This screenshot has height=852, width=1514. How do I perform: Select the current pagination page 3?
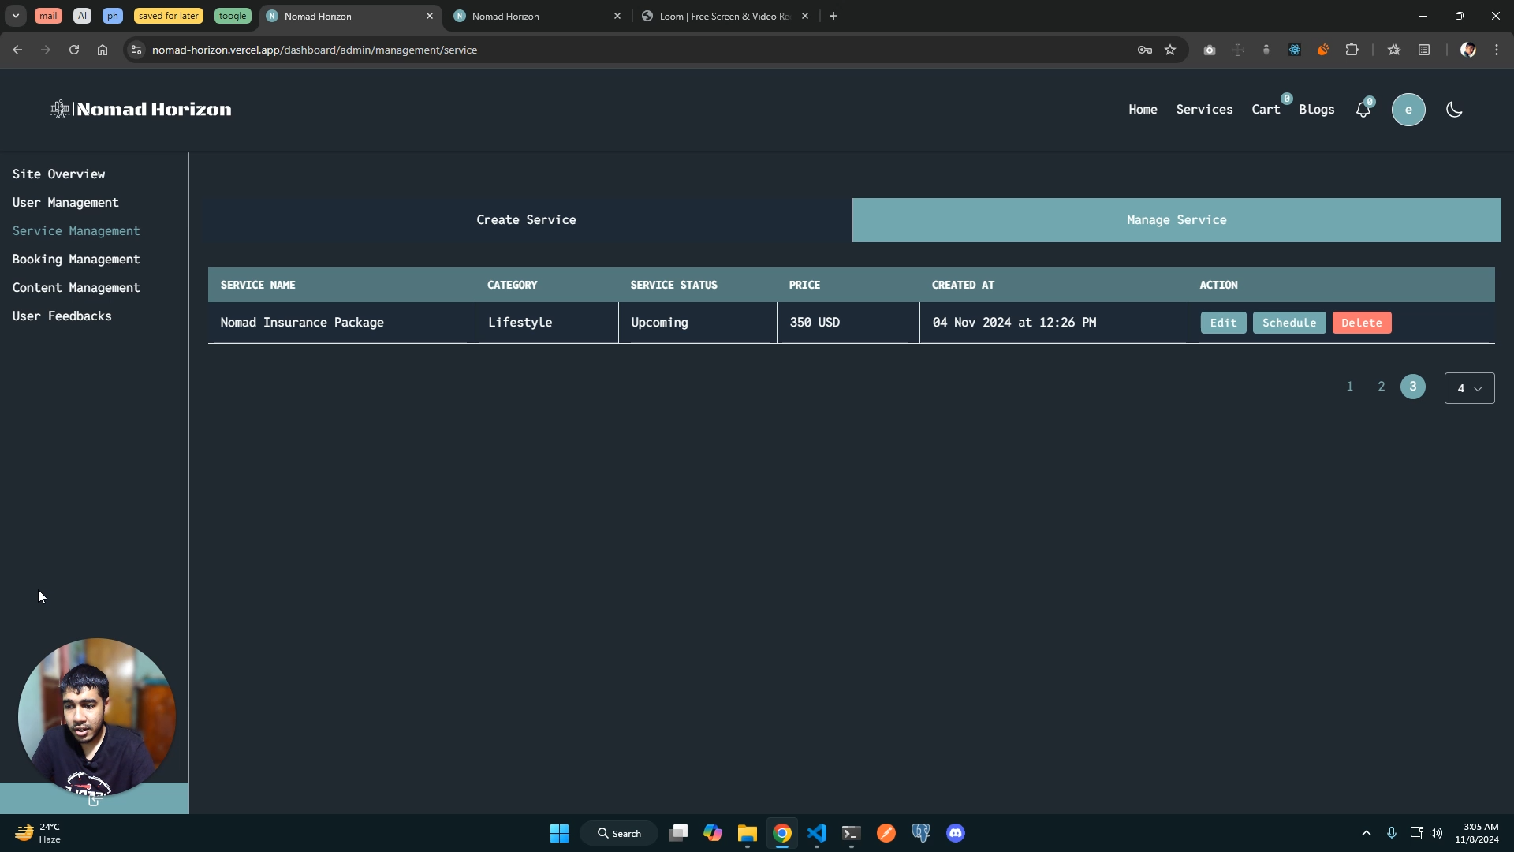pyautogui.click(x=1413, y=387)
